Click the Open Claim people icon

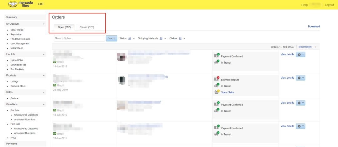pyautogui.click(x=217, y=92)
